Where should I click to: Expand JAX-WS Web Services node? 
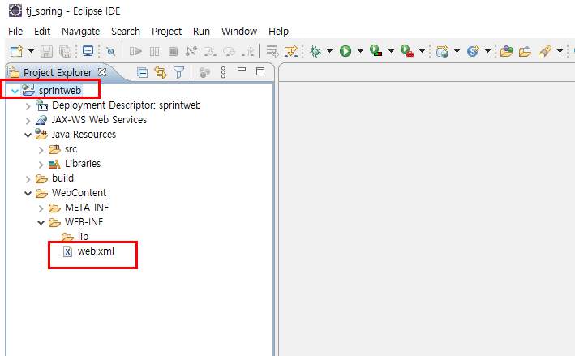point(28,121)
